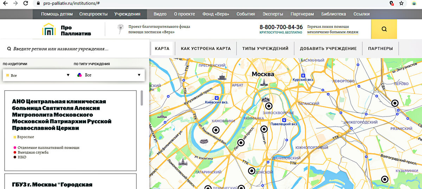The height and width of the screenshot is (189, 422).
Task: Switch to the Как устроена карта tab
Action: point(206,48)
